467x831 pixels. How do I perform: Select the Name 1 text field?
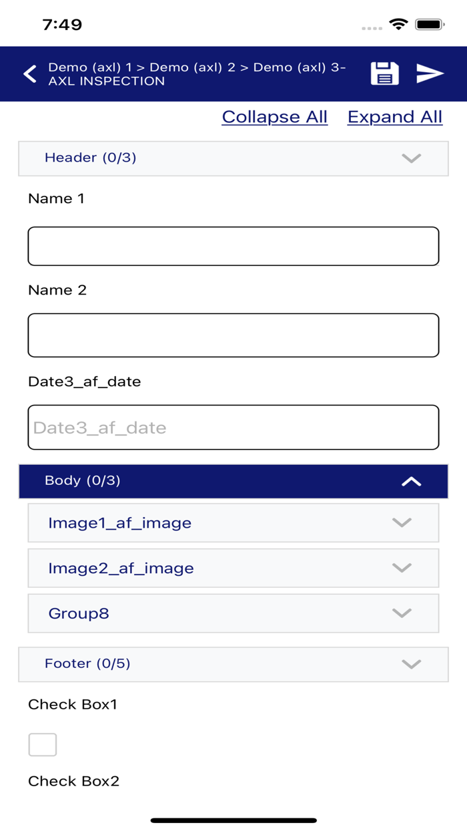[233, 246]
